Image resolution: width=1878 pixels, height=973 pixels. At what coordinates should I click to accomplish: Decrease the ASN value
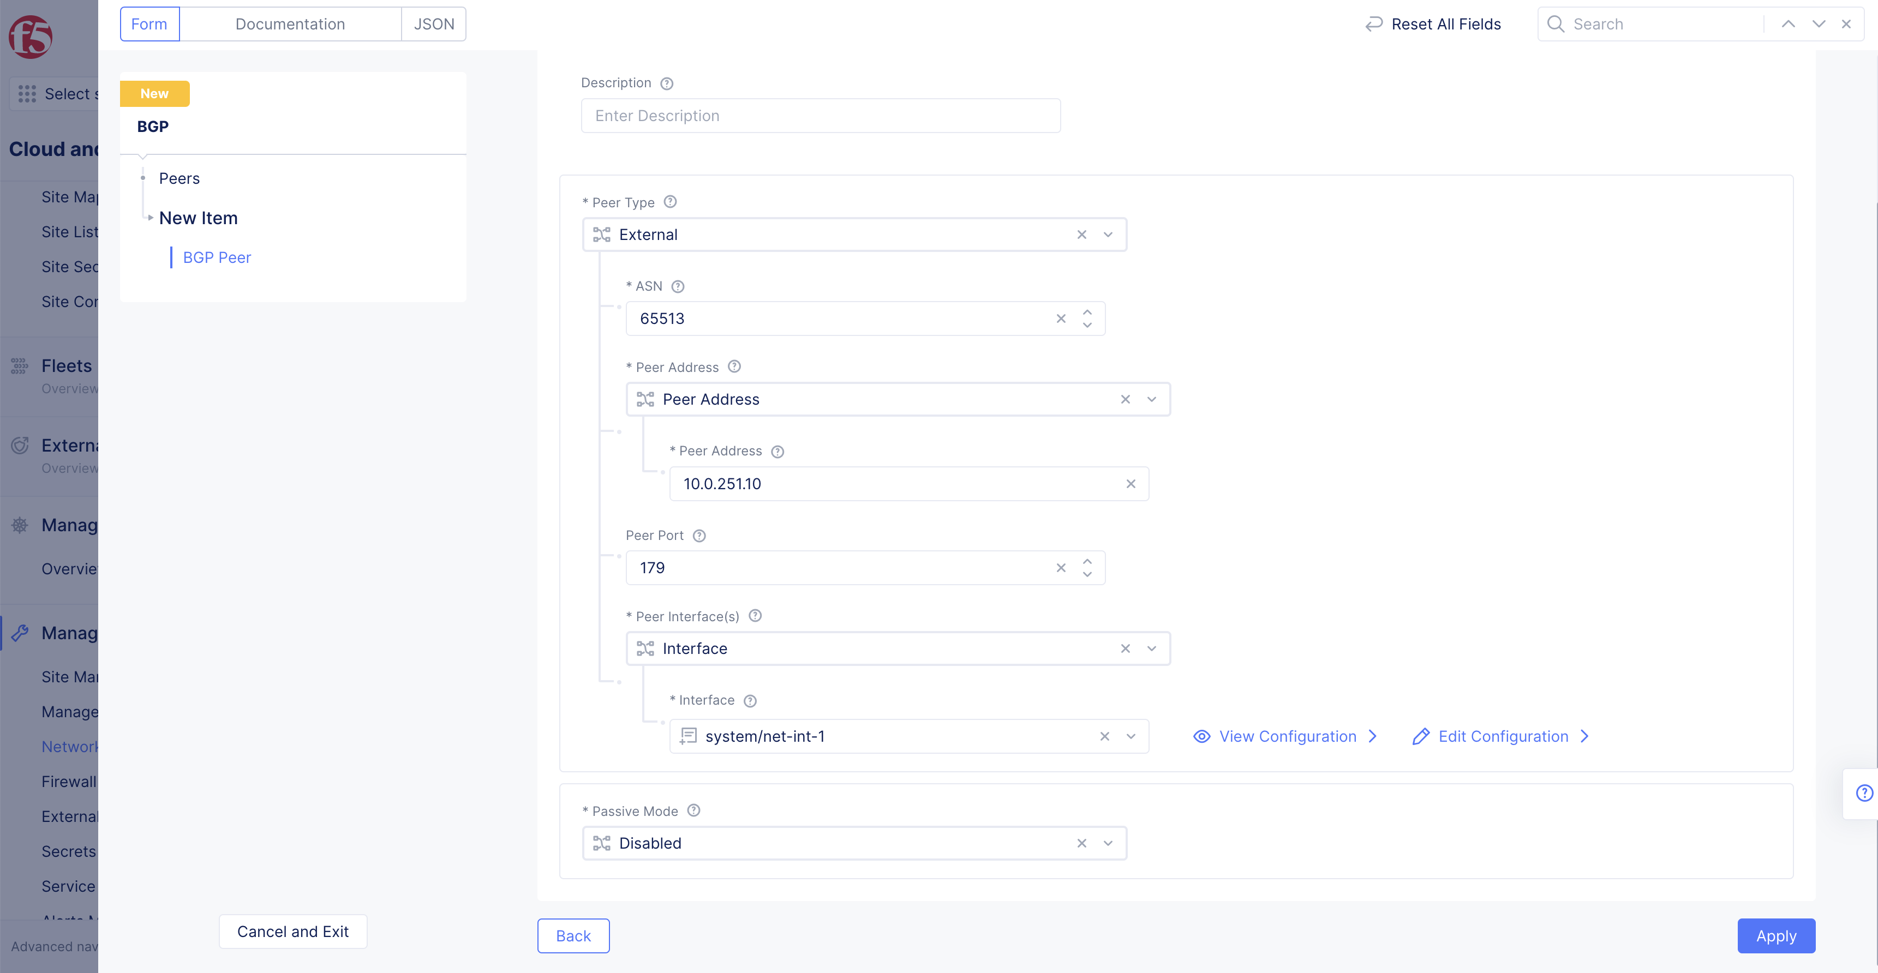(1087, 325)
